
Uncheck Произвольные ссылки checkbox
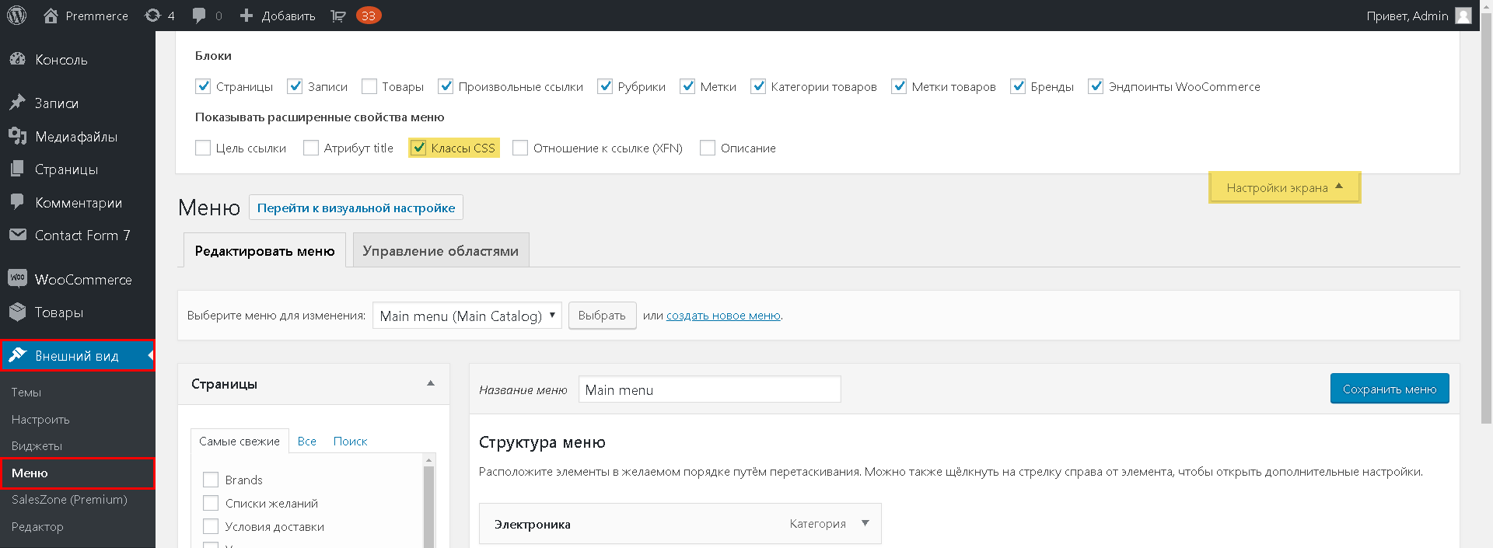[446, 86]
